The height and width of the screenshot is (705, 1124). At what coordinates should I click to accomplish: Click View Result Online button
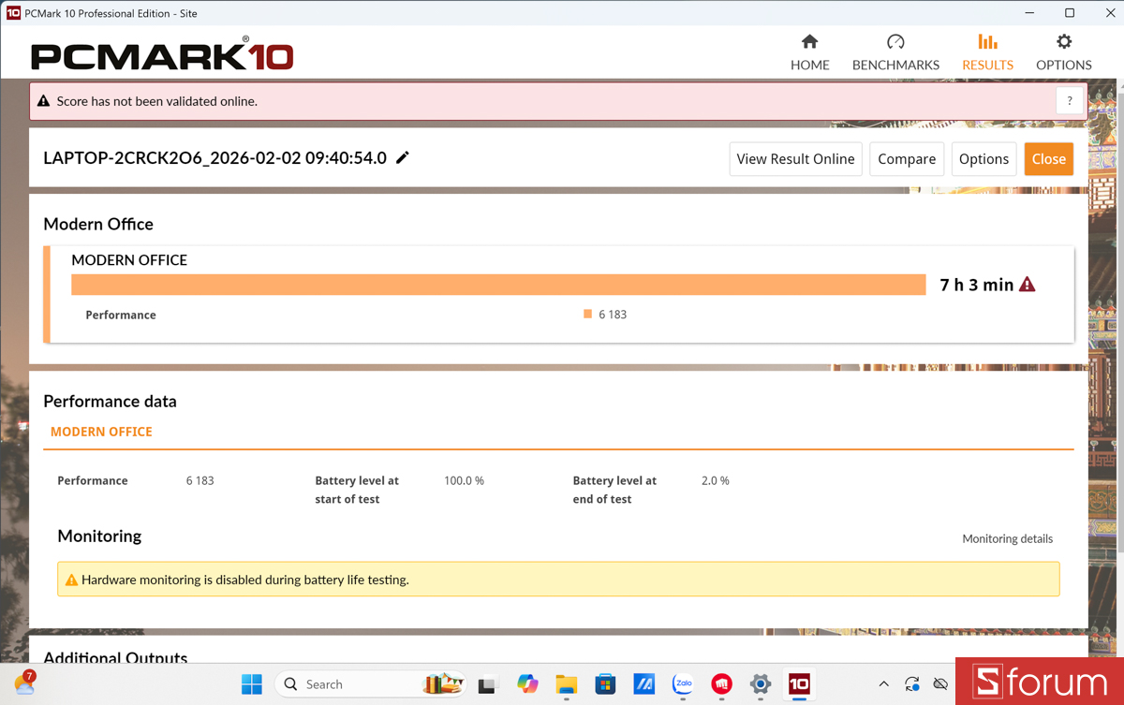click(x=795, y=159)
